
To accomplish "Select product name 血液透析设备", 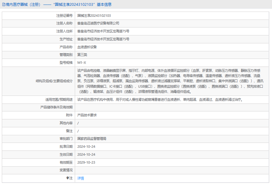I will (x=87, y=47).
